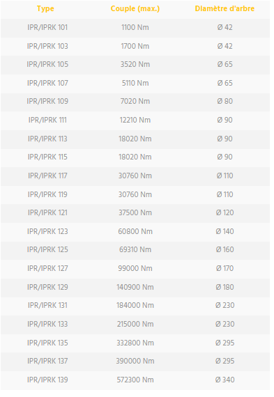The image size is (274, 397).
Task: Click the 12210 Nm torque value
Action: [135, 120]
